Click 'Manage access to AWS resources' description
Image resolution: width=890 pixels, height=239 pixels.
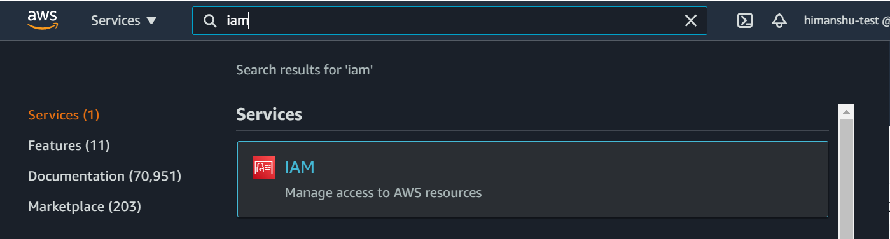point(383,192)
